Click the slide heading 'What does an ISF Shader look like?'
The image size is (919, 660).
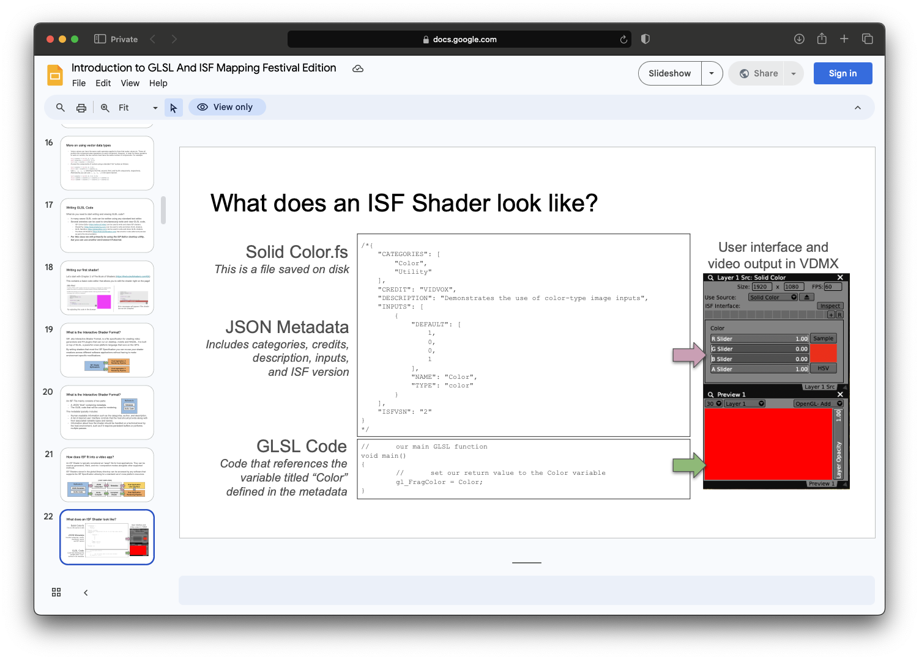(x=404, y=204)
